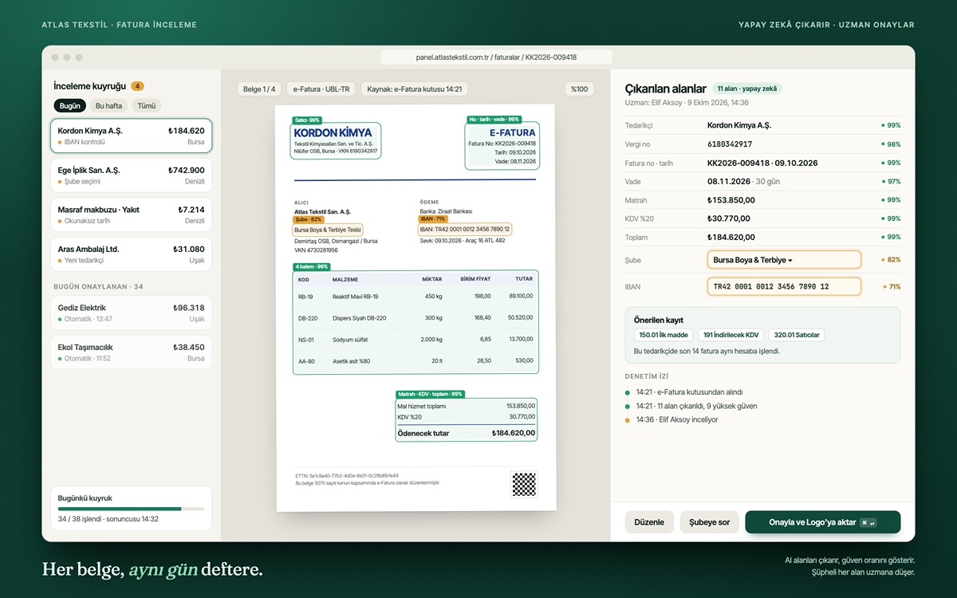This screenshot has height=598, width=957.
Task: Click the Şubeye sor button
Action: [709, 522]
